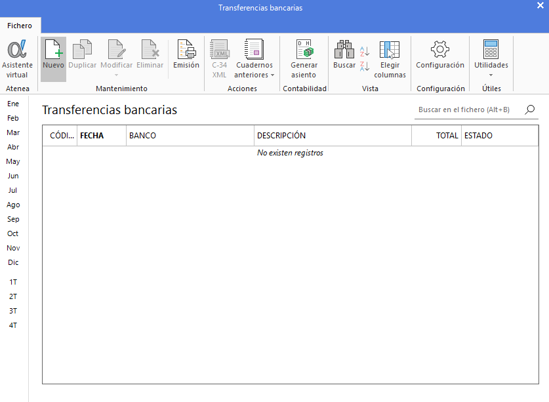Sort by the FECHA column header

102,136
